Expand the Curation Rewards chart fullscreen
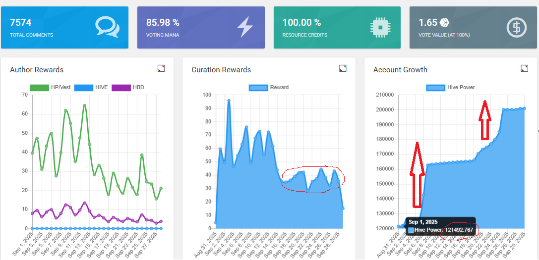The image size is (539, 260). [x=343, y=68]
